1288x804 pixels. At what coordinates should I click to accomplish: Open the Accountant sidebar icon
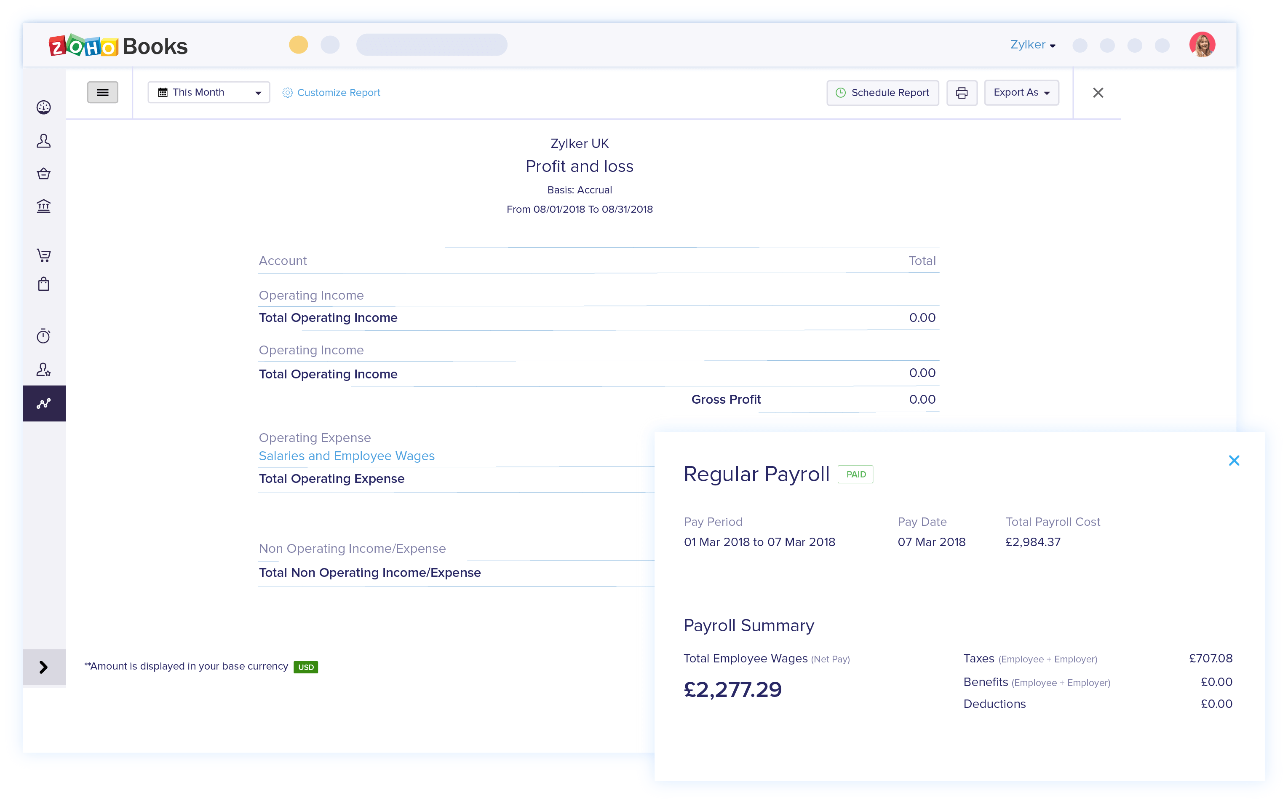43,370
